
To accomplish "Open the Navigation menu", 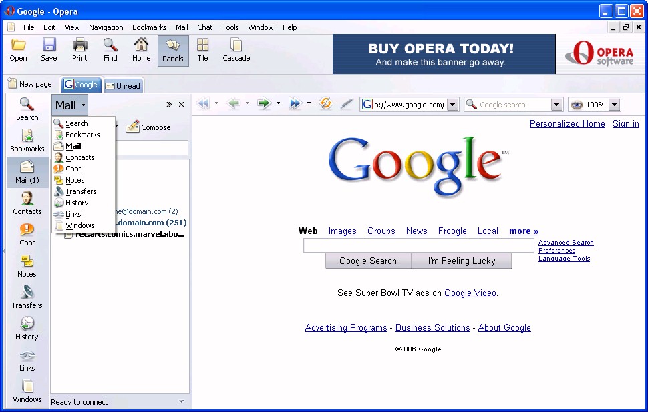I will tap(106, 27).
